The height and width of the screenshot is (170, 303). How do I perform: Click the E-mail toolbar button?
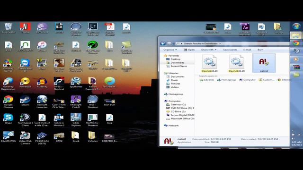(x=247, y=50)
